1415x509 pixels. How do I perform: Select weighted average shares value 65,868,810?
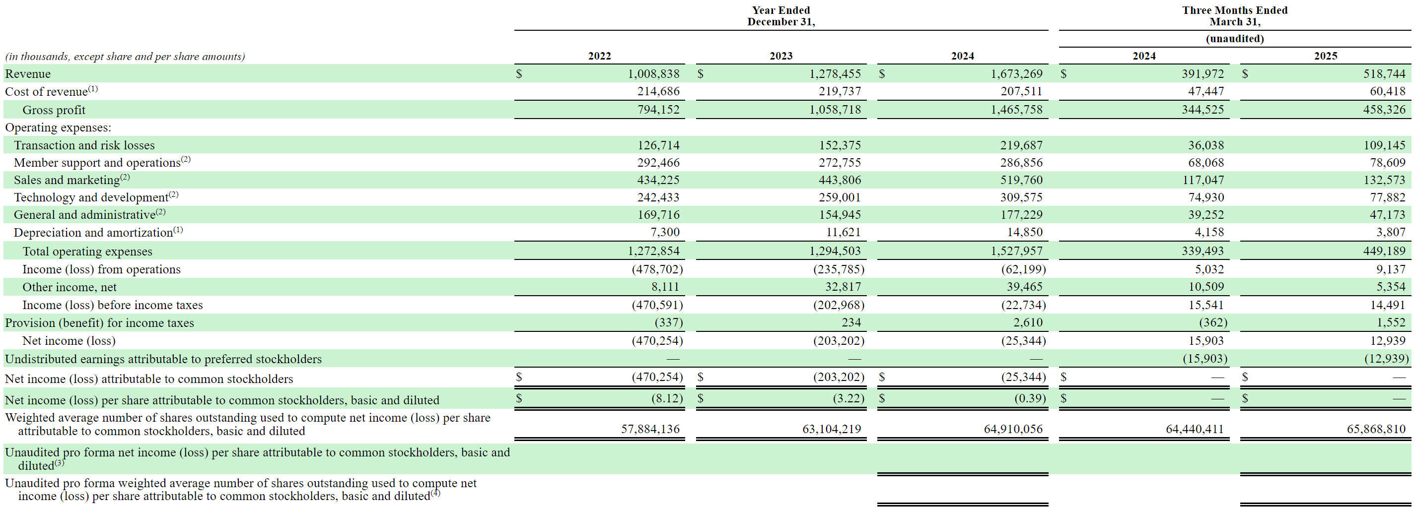pos(1376,429)
